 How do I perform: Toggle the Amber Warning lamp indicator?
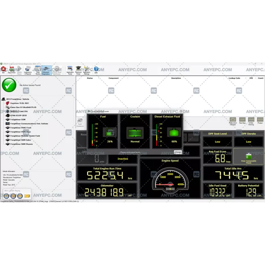(x=251, y=119)
